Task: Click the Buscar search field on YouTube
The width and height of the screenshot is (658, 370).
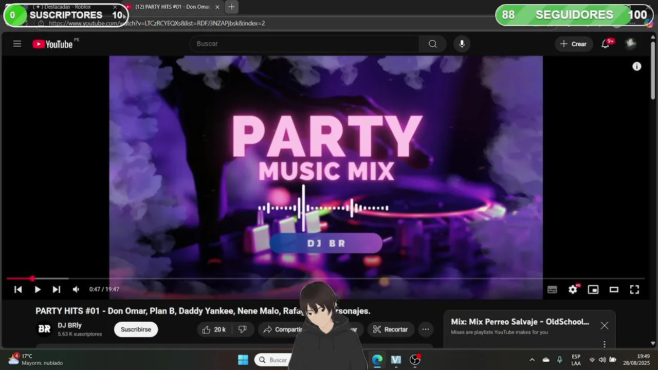Action: click(x=304, y=44)
